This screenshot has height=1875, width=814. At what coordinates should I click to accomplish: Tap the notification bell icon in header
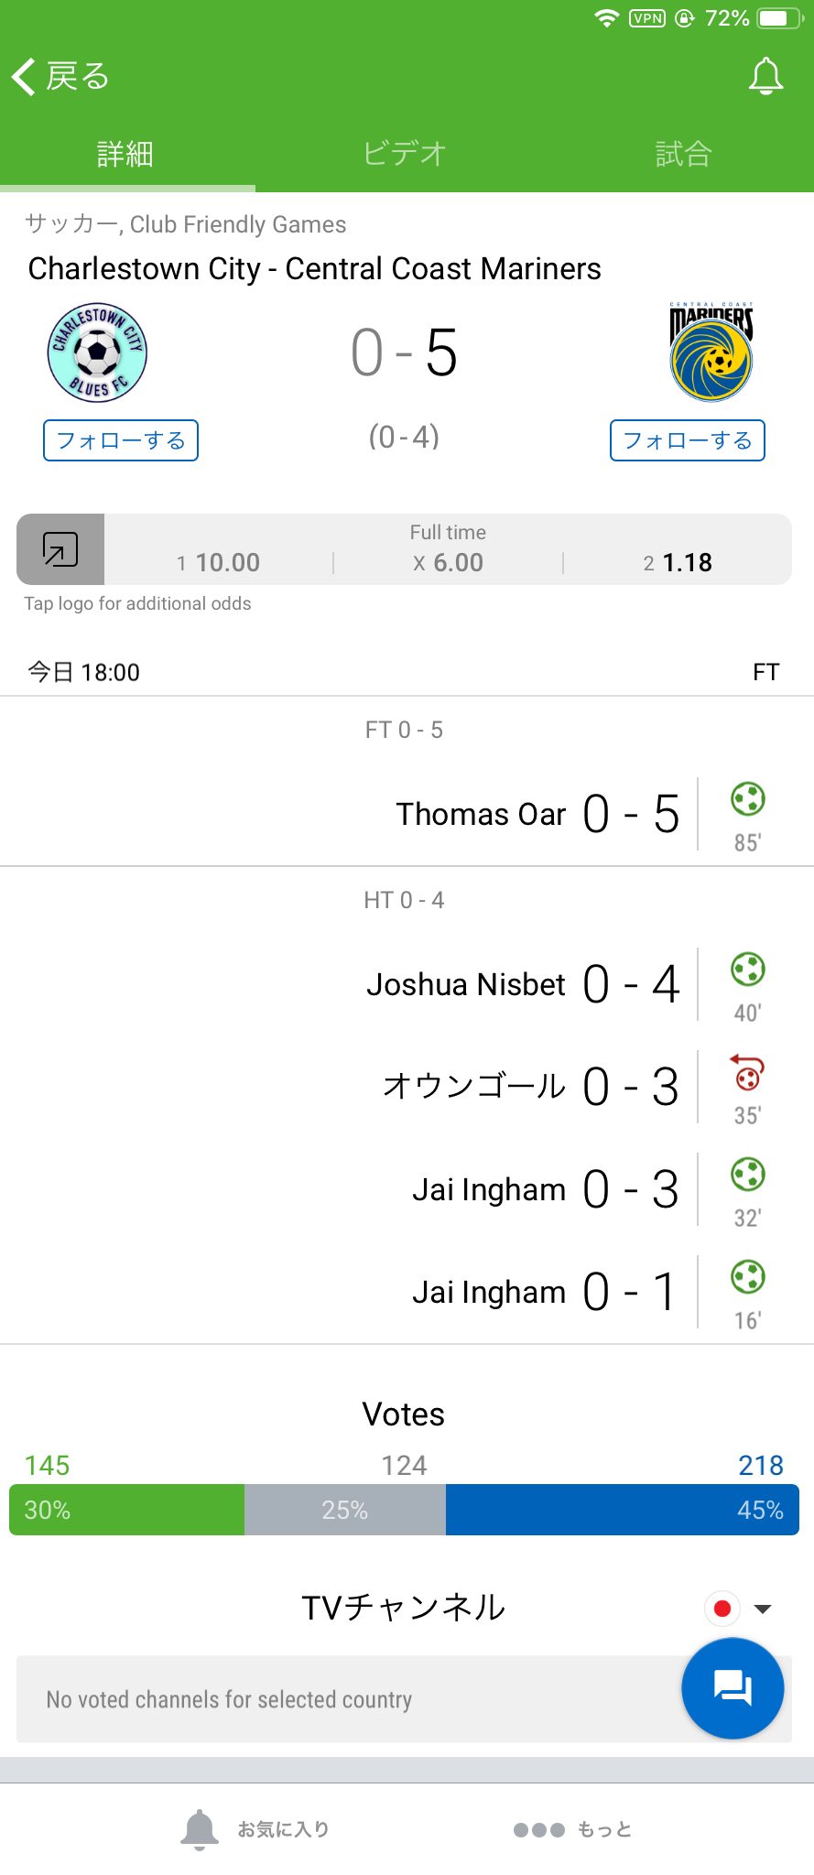(765, 76)
